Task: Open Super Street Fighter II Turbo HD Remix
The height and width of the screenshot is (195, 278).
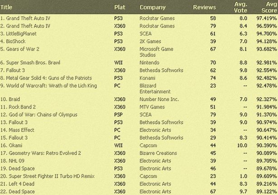Action: pyautogui.click(x=52, y=176)
